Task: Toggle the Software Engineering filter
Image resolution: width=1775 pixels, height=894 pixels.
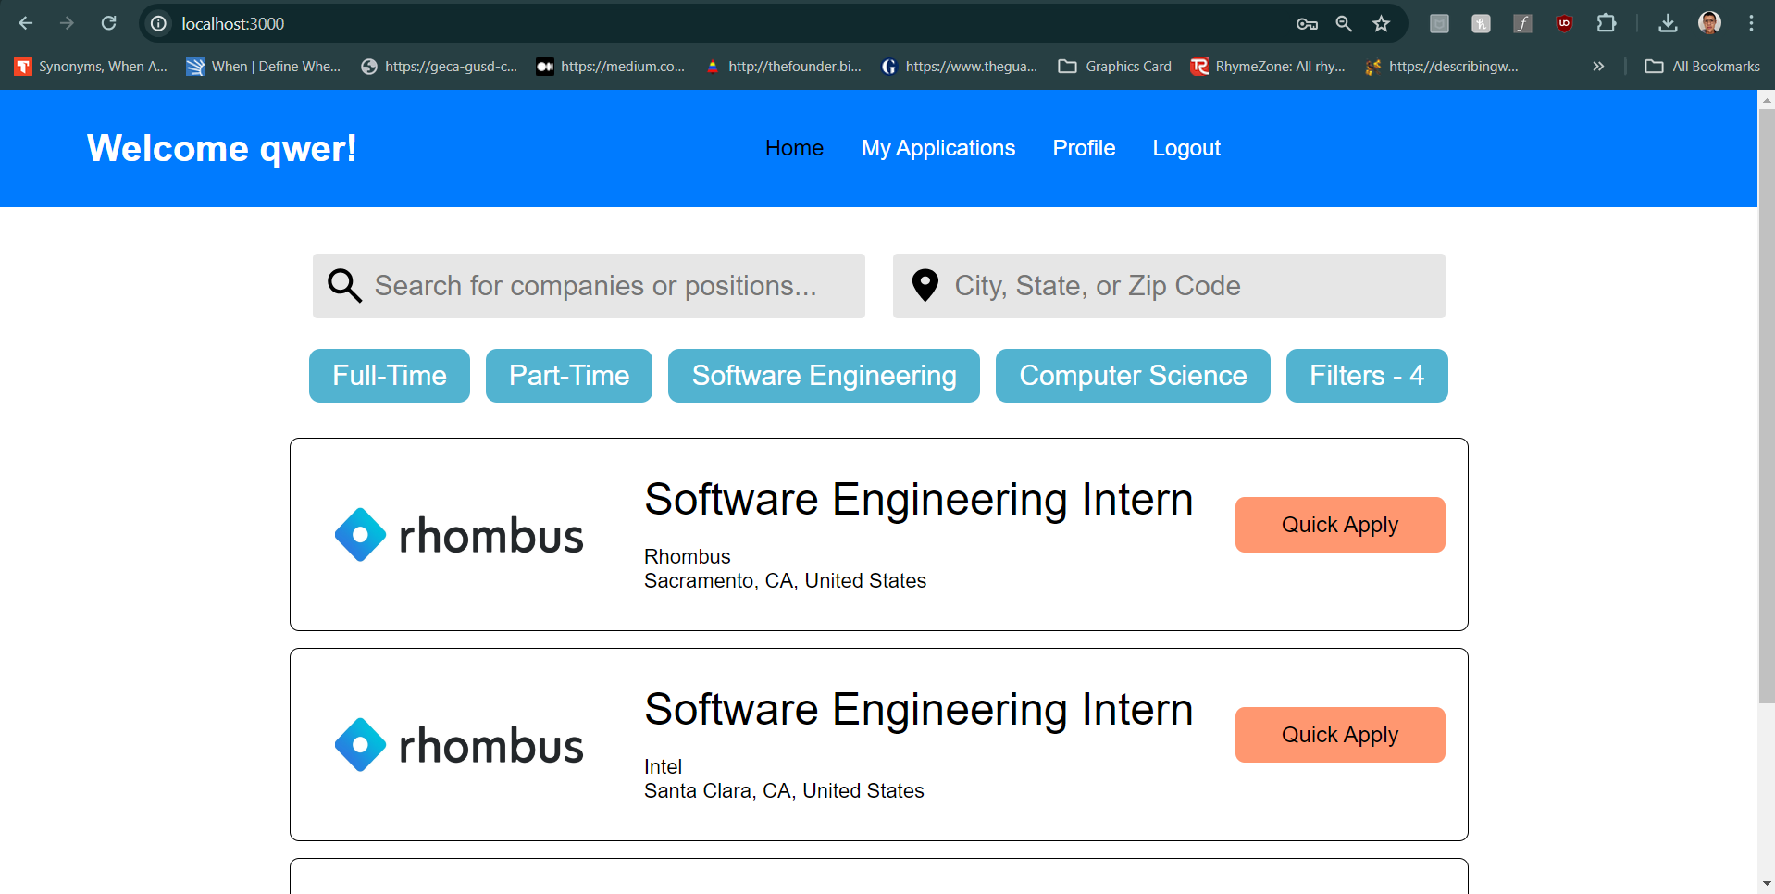Action: point(824,376)
